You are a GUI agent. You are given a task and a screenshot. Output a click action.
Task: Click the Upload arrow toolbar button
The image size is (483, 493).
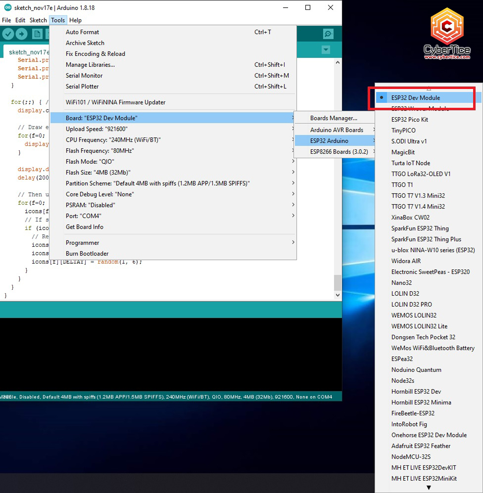click(22, 34)
